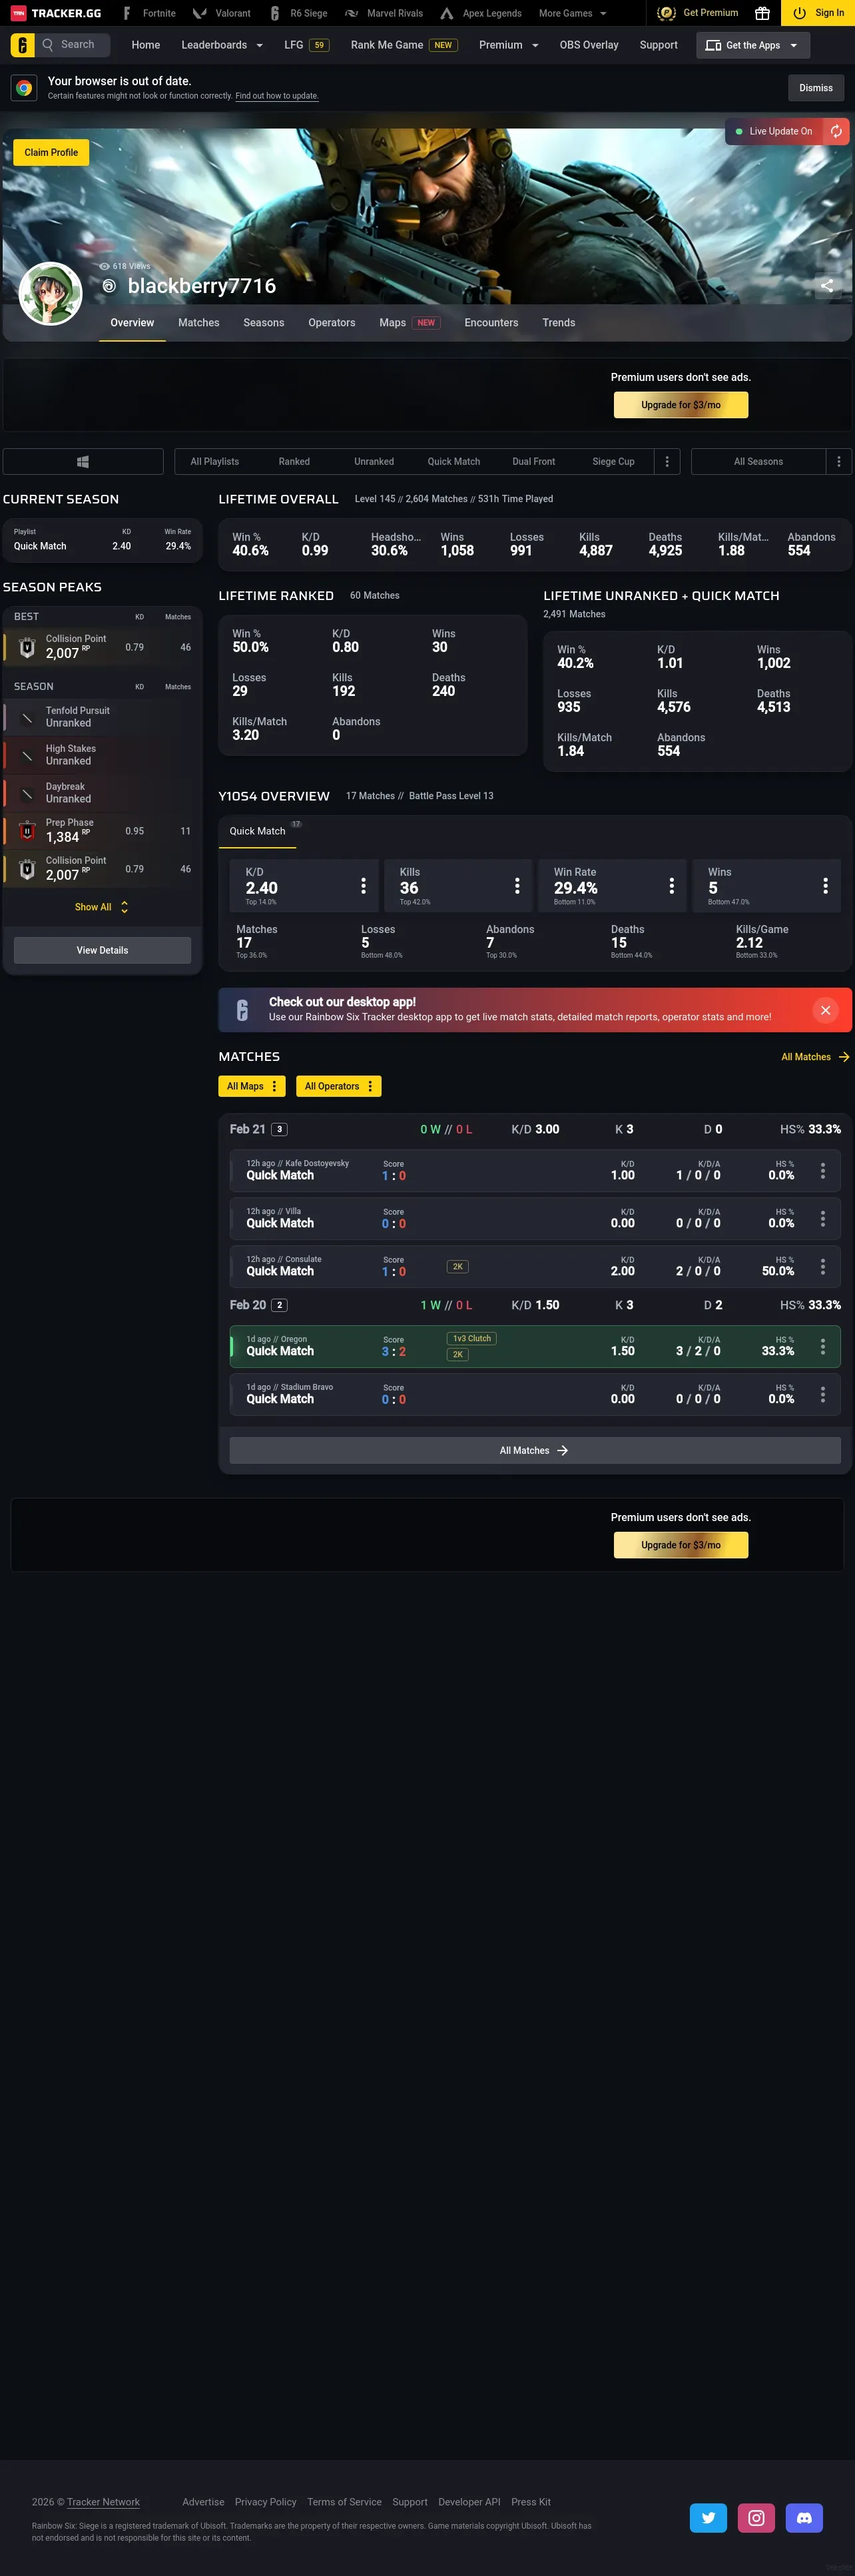
Task: Select the All Playlists filter
Action: pos(214,461)
